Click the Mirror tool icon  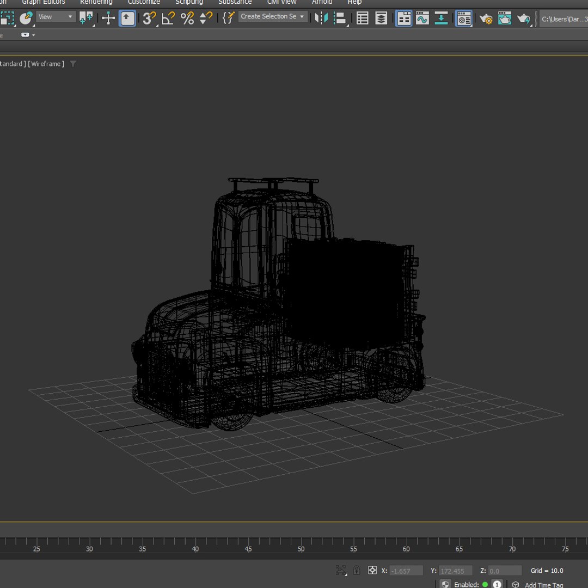(321, 18)
